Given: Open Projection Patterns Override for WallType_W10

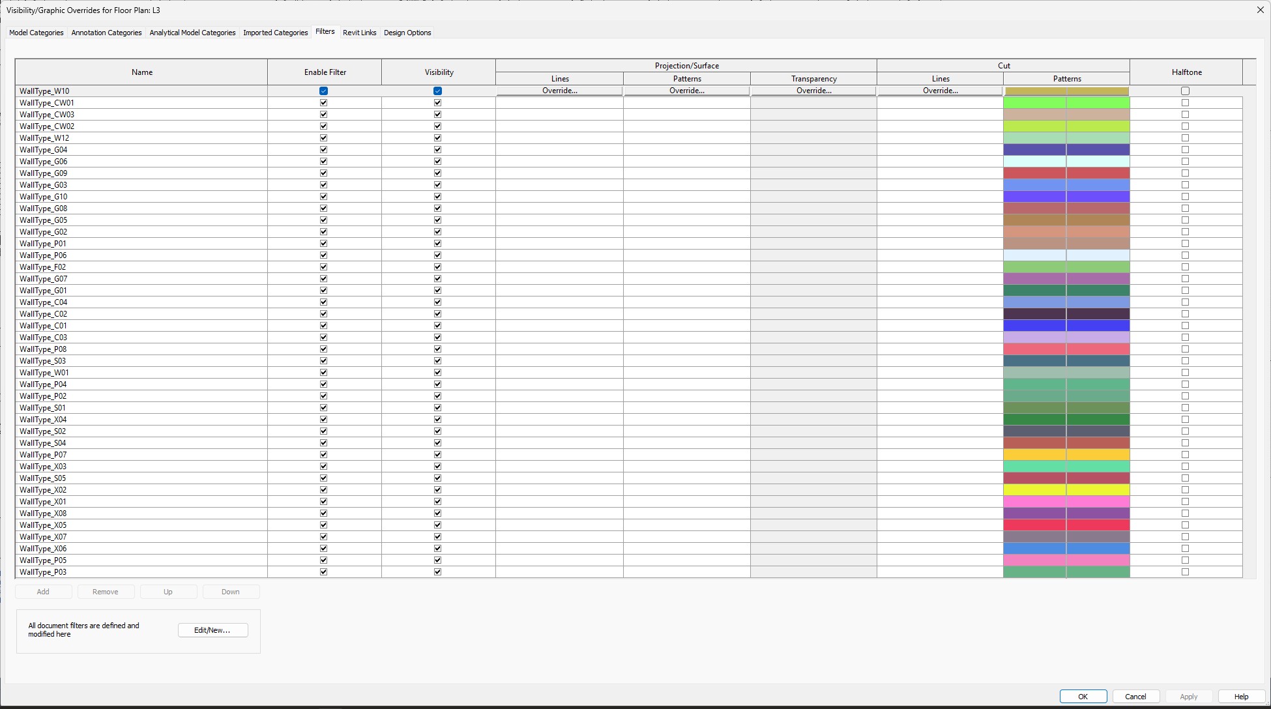Looking at the screenshot, I should pos(686,91).
